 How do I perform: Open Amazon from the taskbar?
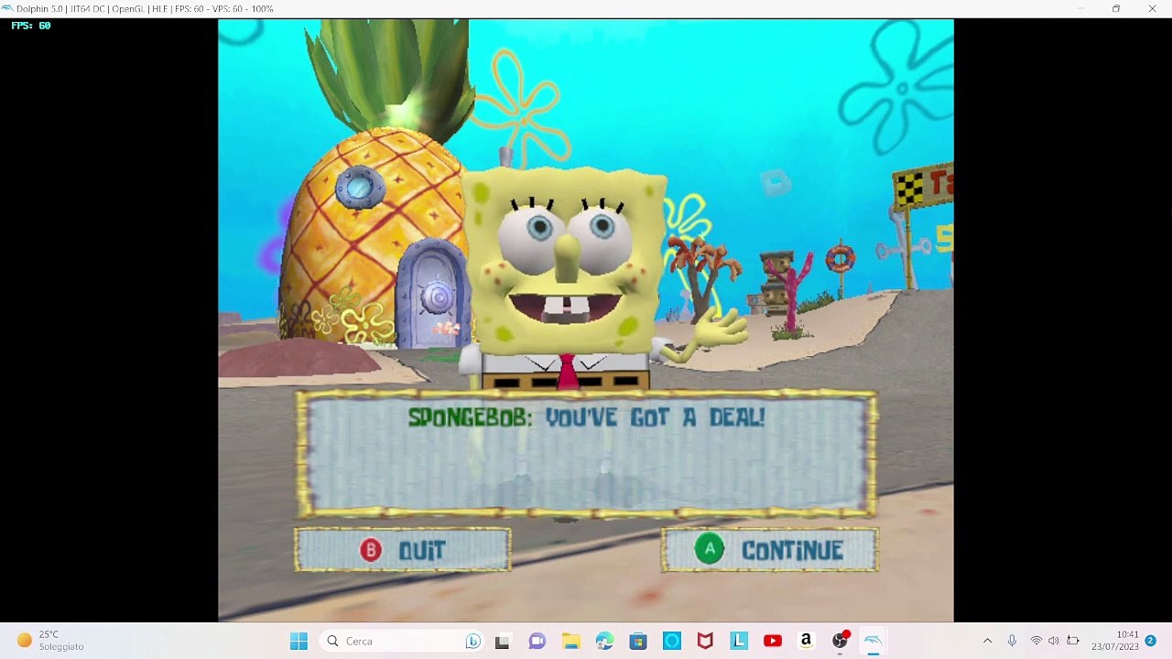806,641
